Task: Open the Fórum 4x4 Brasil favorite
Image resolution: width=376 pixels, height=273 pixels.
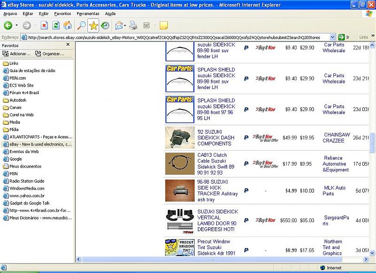Action: click(21, 93)
